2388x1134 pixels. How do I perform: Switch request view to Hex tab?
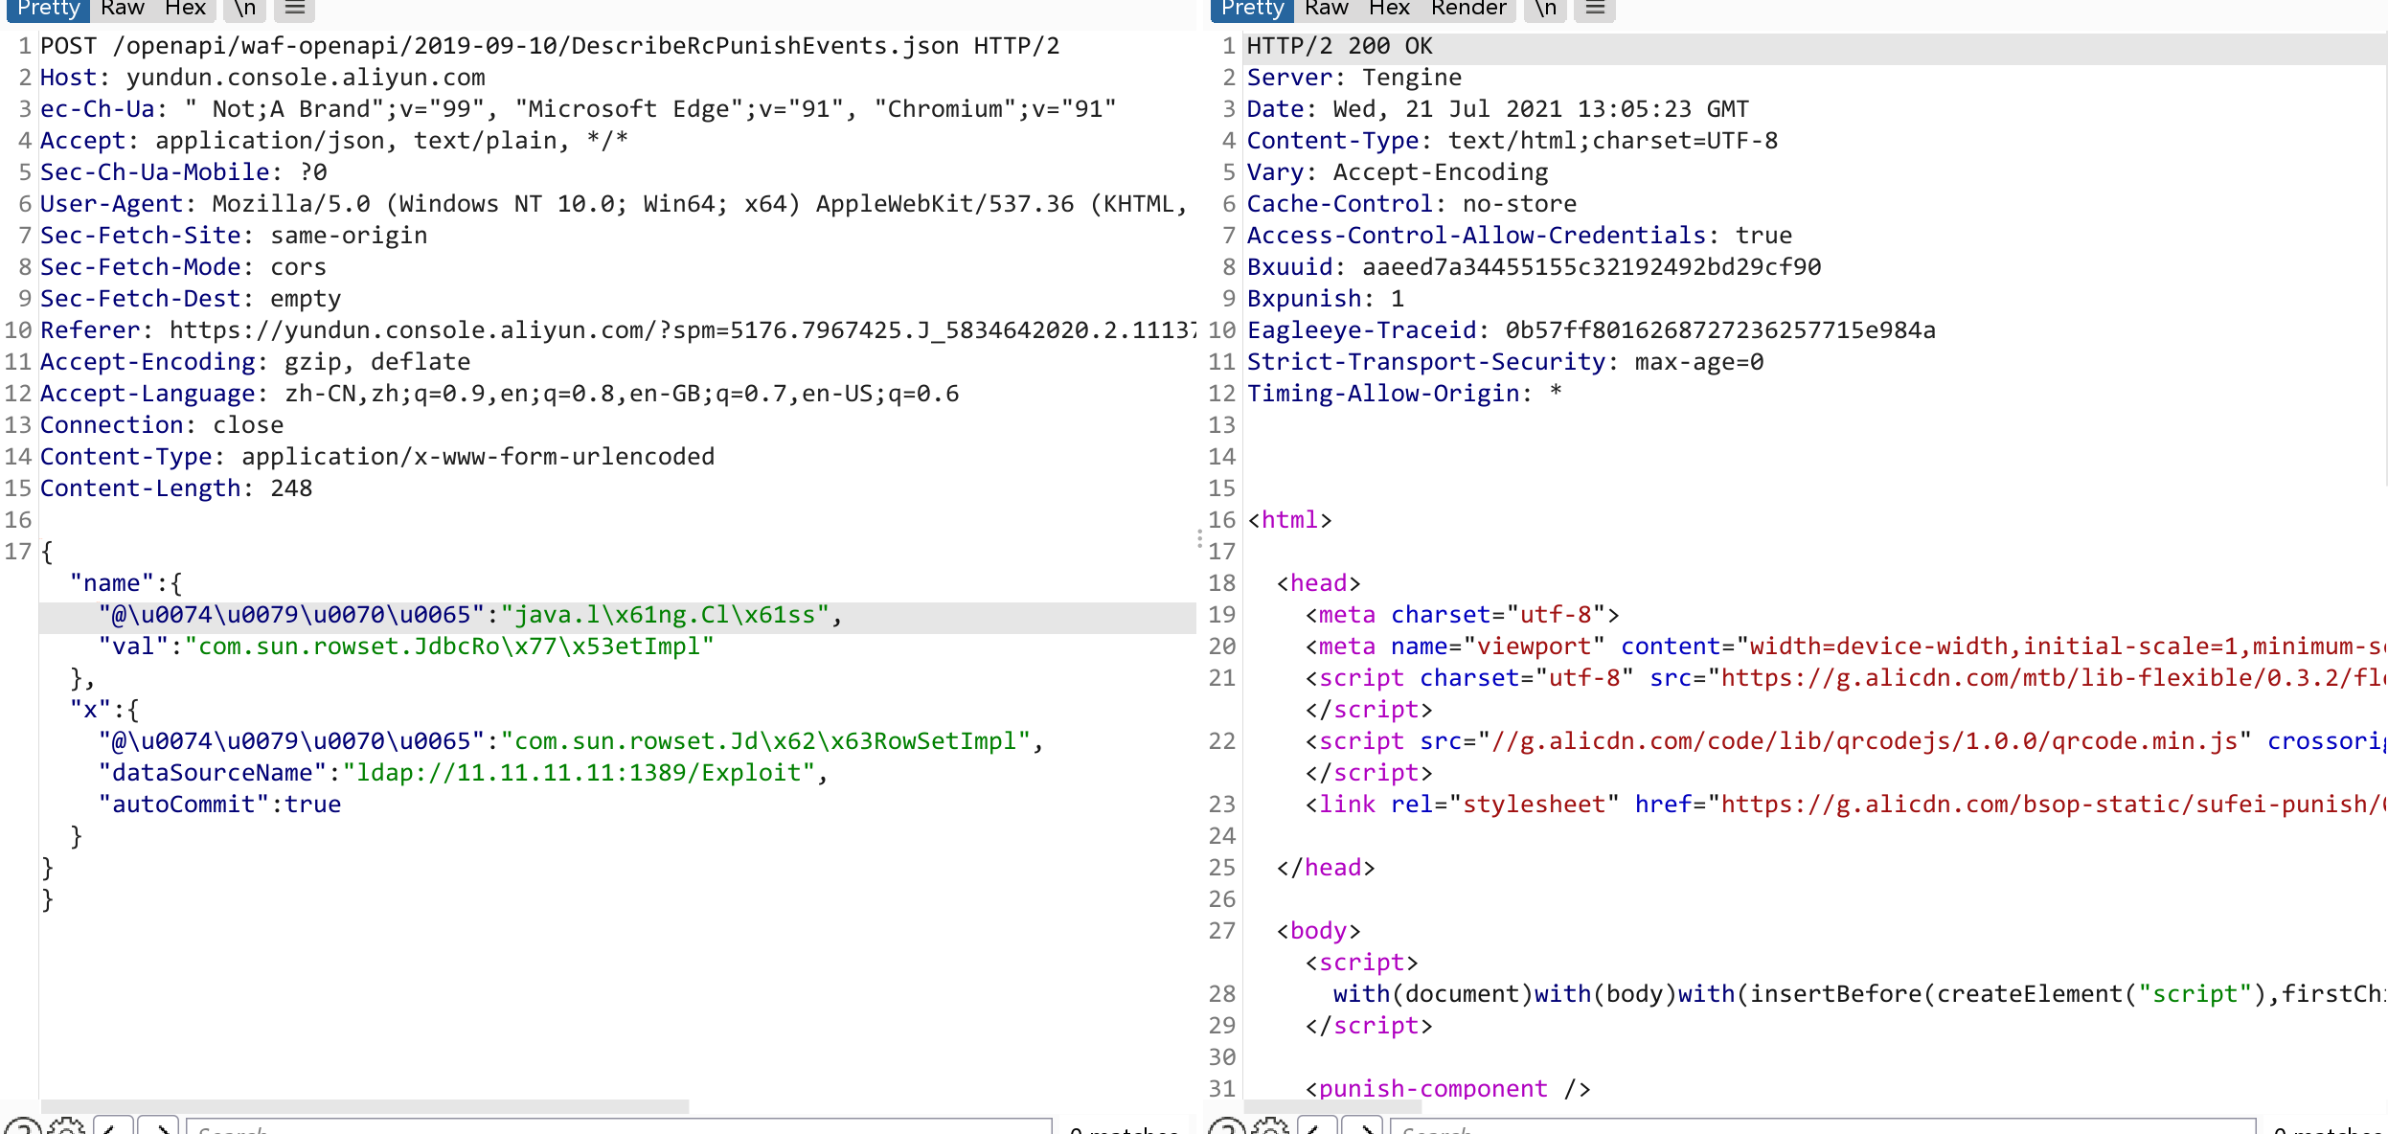185,9
